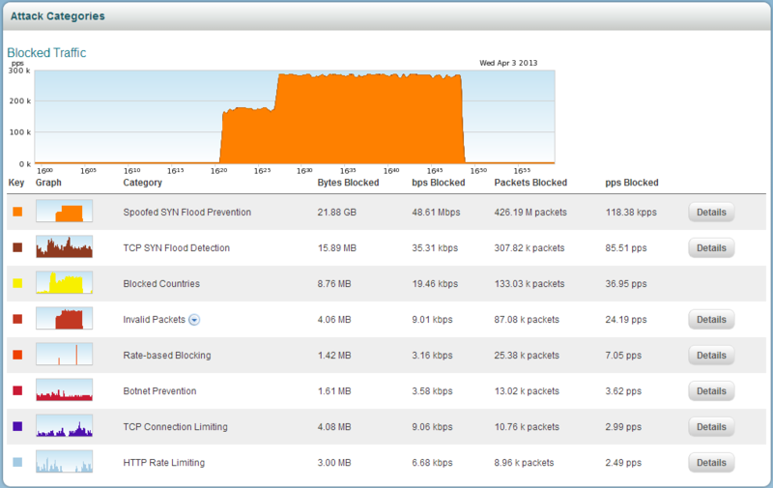Select the HTTP Rate Limiting mini graph
The height and width of the screenshot is (488, 773).
pos(64,461)
